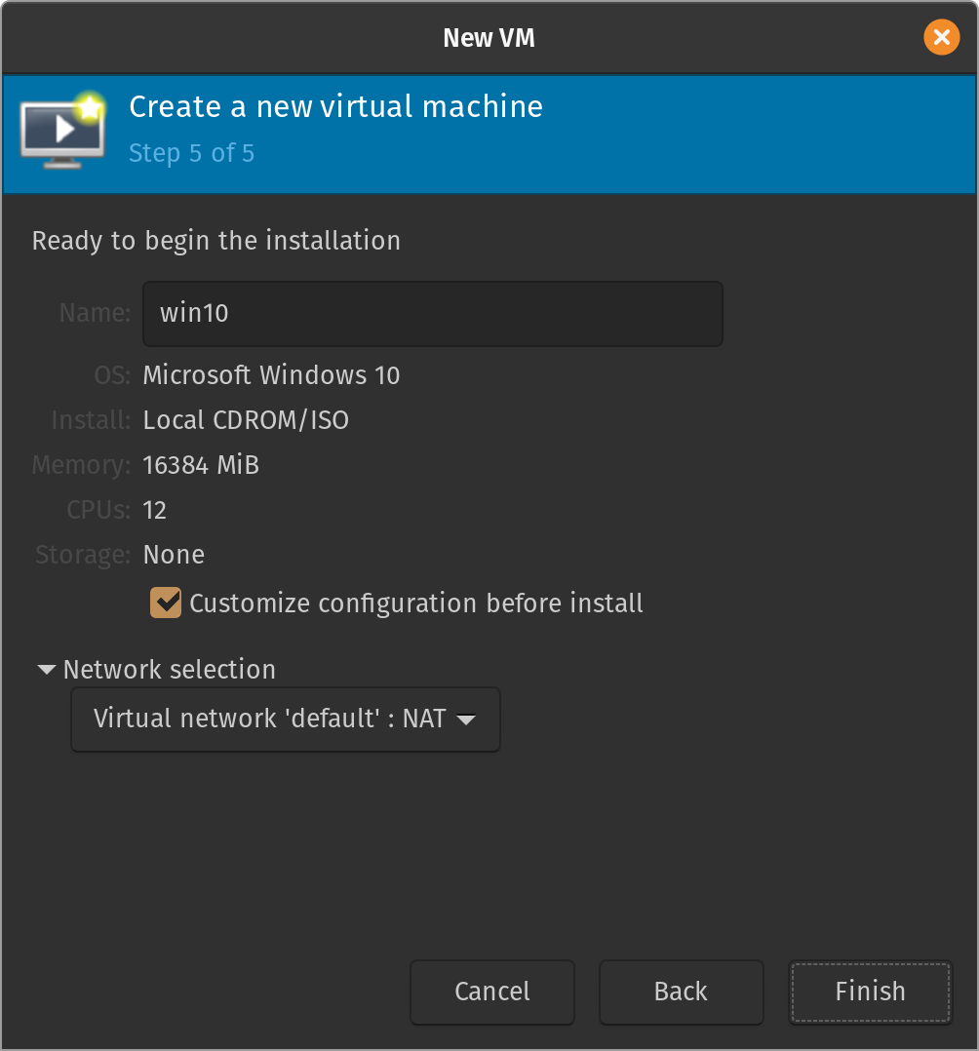Image resolution: width=979 pixels, height=1051 pixels.
Task: Click the CPUs value '12'
Action: coord(154,510)
